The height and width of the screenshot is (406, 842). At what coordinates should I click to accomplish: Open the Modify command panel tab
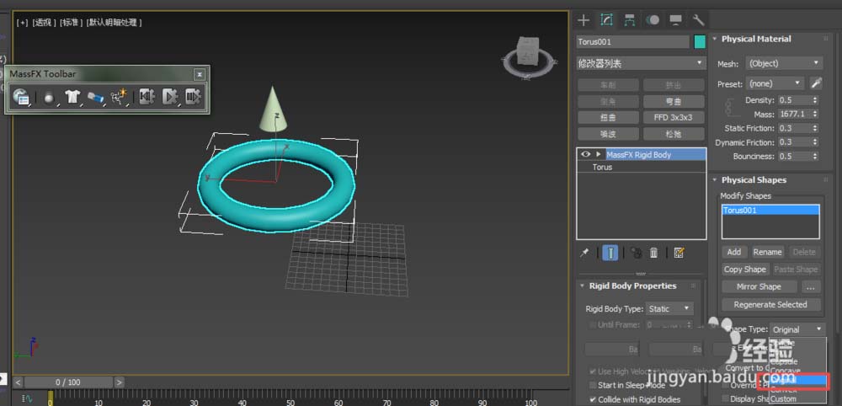pos(607,20)
